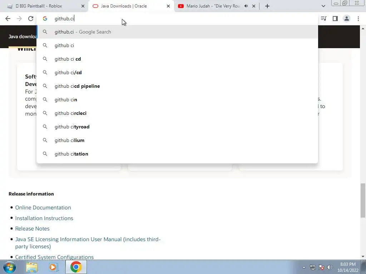
Task: Open the Installation Instructions link
Action: point(44,218)
